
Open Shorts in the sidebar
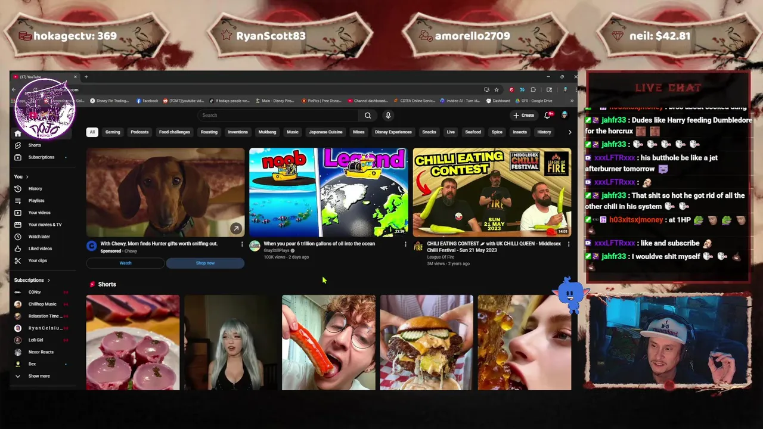35,145
